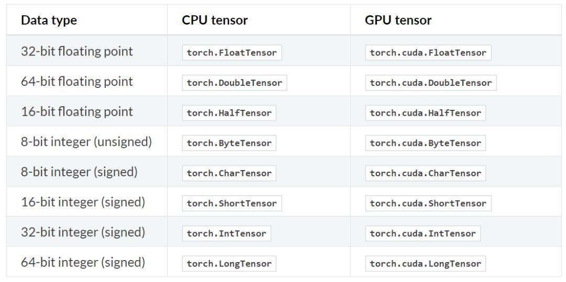Click the torch.ByteTensor code label
Image resolution: width=566 pixels, height=282 pixels.
click(x=229, y=143)
